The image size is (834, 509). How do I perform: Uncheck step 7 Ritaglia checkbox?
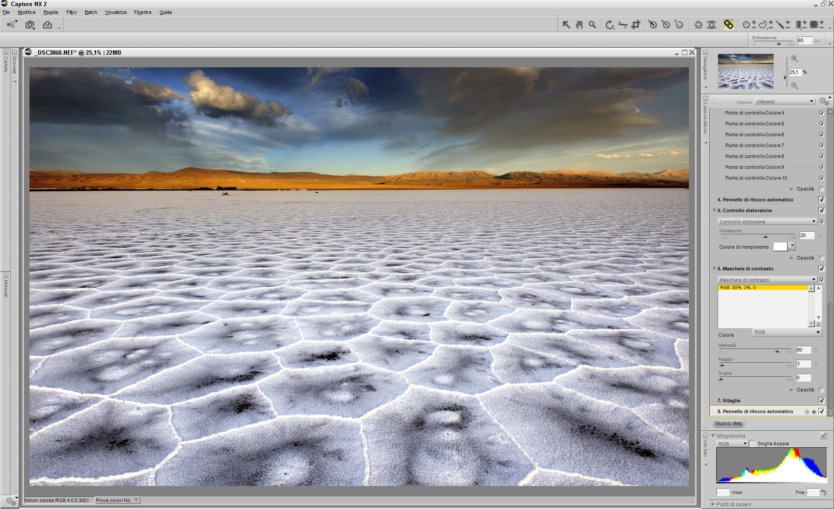821,401
